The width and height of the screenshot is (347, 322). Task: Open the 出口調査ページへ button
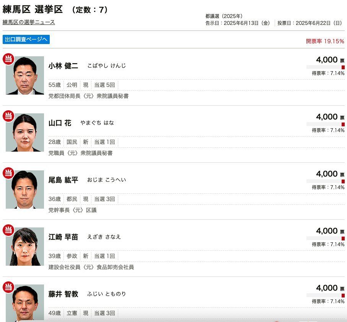(26, 39)
